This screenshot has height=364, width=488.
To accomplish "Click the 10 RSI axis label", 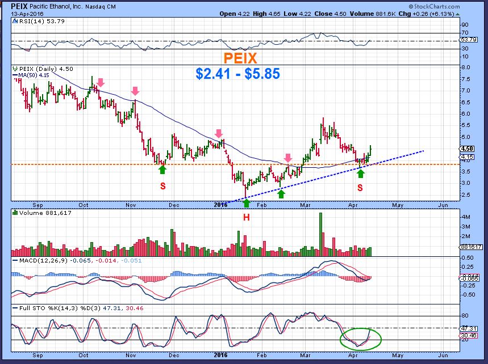I will pyautogui.click(x=465, y=57).
